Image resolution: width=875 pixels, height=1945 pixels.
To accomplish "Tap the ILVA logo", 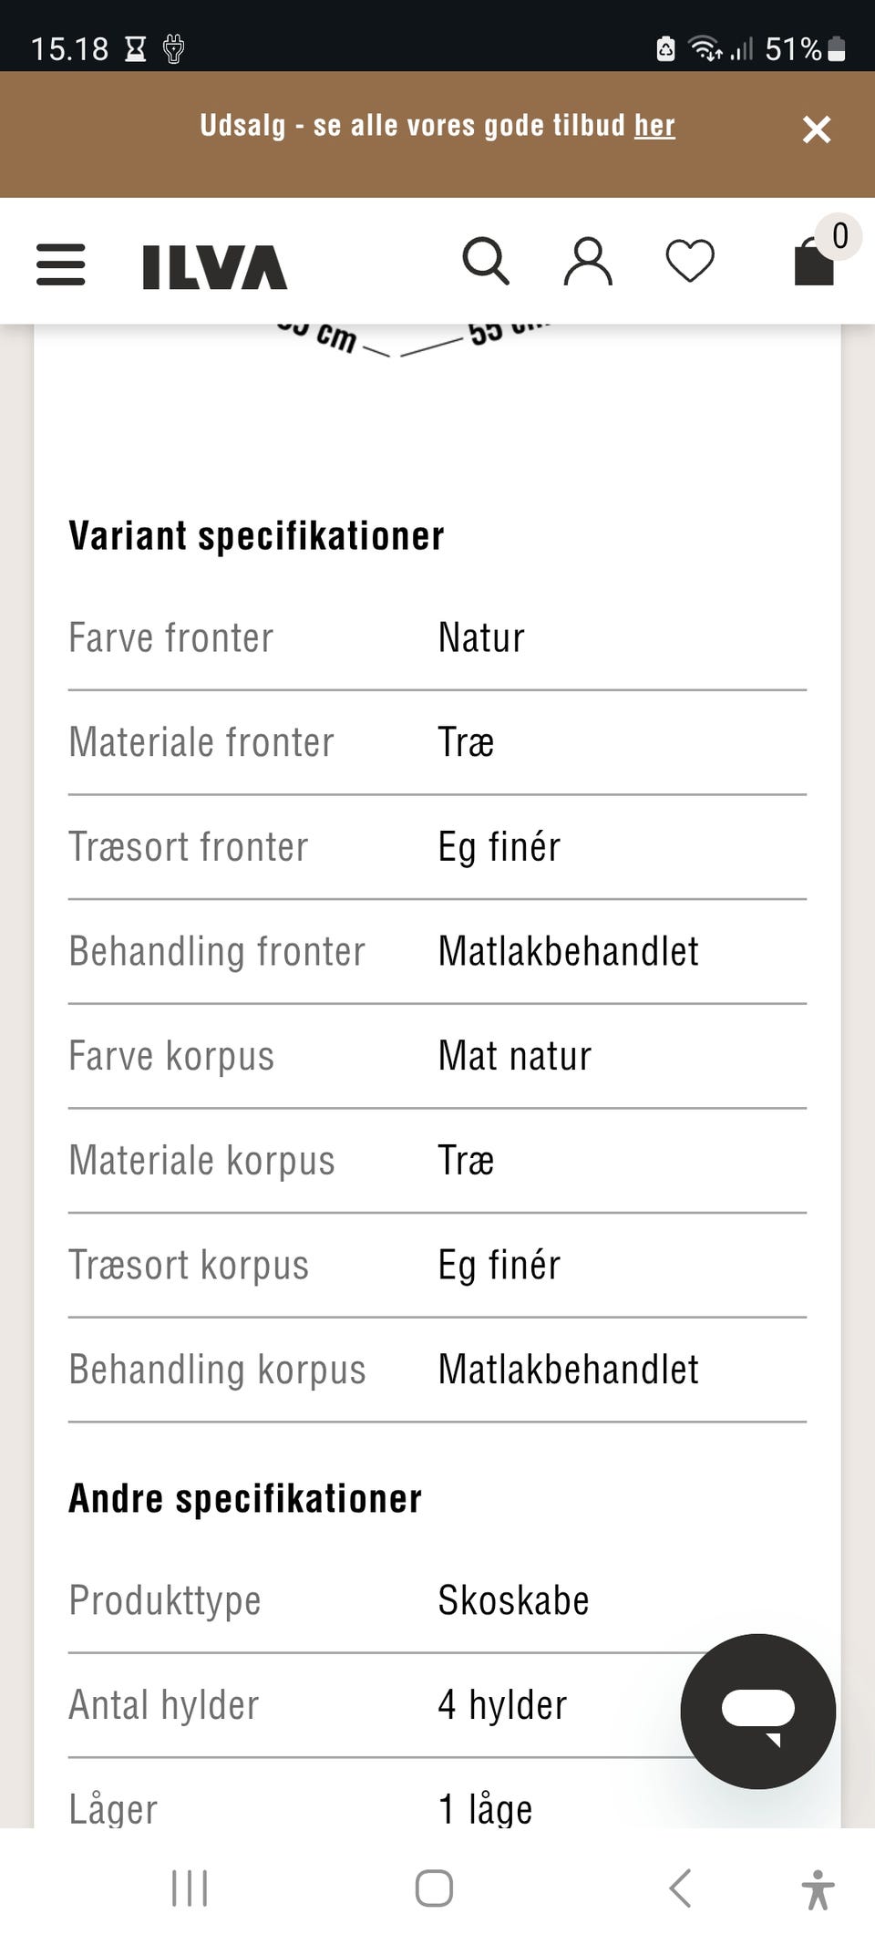I will tap(214, 266).
